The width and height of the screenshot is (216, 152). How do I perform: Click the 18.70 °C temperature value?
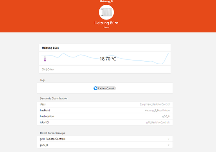[x=108, y=59]
